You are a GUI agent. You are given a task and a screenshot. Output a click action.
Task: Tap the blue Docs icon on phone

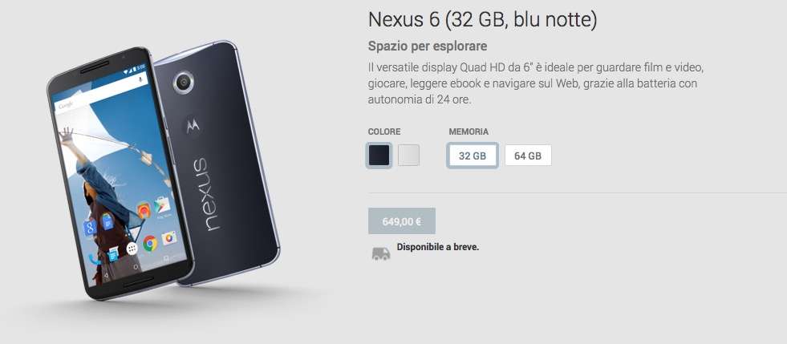[x=108, y=221]
